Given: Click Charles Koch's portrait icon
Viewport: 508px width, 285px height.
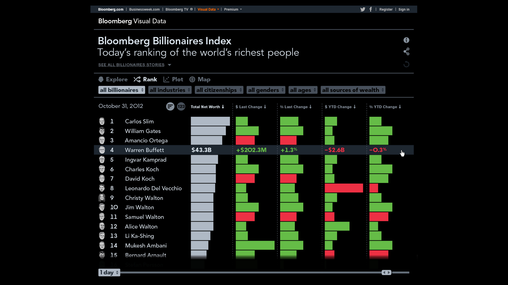Looking at the screenshot, I should [x=102, y=169].
